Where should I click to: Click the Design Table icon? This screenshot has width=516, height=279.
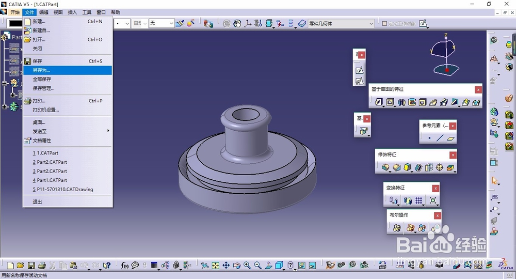[x=154, y=265]
